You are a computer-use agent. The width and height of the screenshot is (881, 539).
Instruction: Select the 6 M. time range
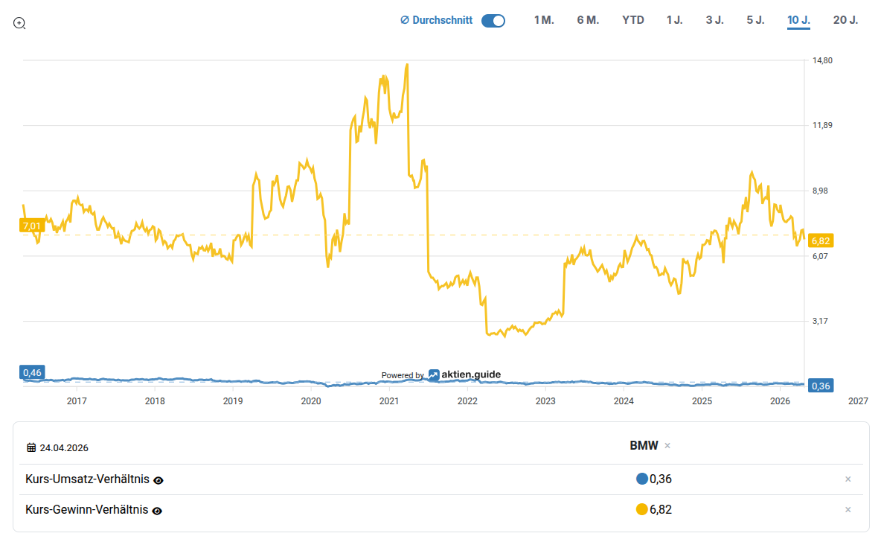tap(588, 20)
